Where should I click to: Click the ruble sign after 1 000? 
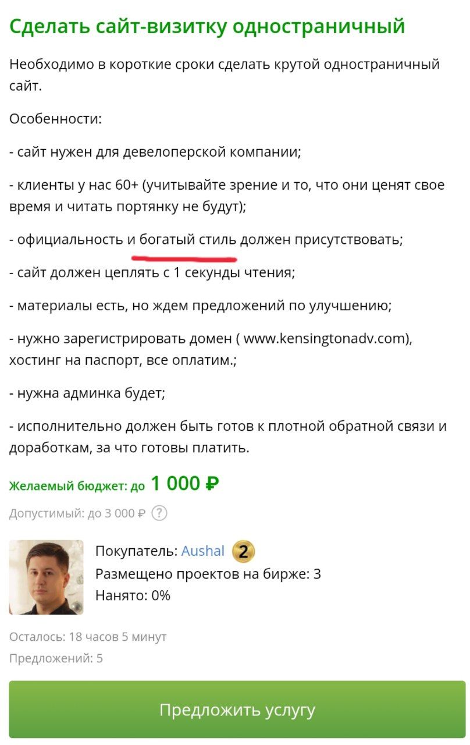(212, 483)
